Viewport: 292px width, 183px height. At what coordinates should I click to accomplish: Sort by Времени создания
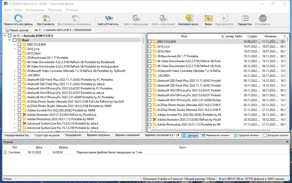tap(98, 135)
